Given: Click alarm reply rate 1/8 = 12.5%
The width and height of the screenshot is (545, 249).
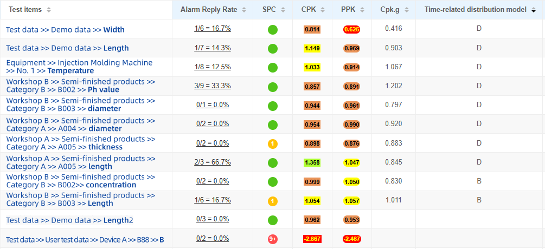Looking at the screenshot, I should point(213,67).
